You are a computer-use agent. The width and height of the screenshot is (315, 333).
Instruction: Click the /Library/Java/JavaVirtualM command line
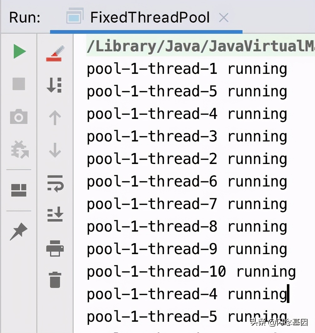[201, 46]
